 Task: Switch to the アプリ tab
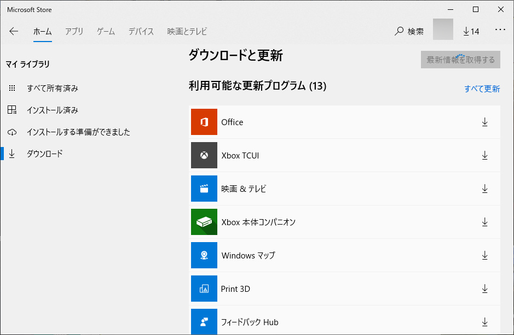[x=74, y=31]
